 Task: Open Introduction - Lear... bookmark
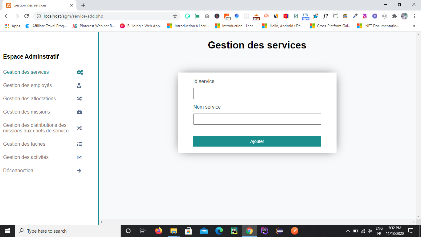click(x=235, y=26)
